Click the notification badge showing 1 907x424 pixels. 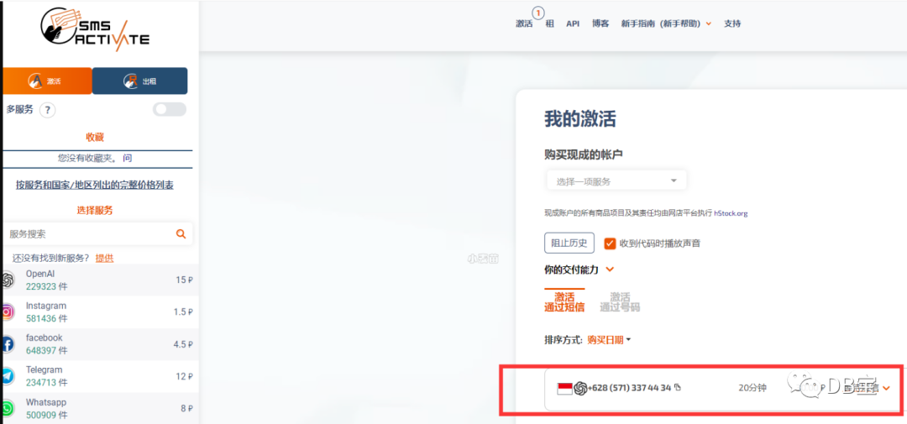(538, 12)
